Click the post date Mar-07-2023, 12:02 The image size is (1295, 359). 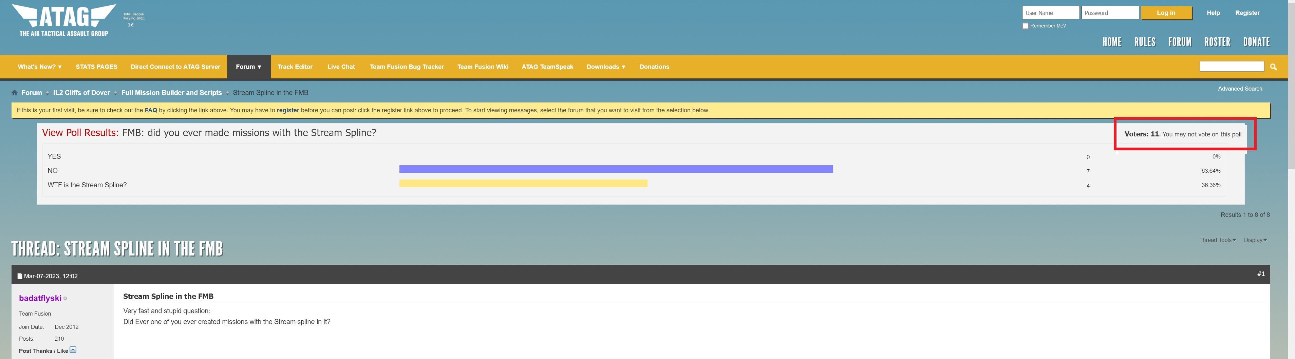click(x=51, y=276)
